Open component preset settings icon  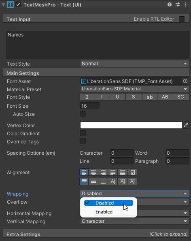[178, 4]
